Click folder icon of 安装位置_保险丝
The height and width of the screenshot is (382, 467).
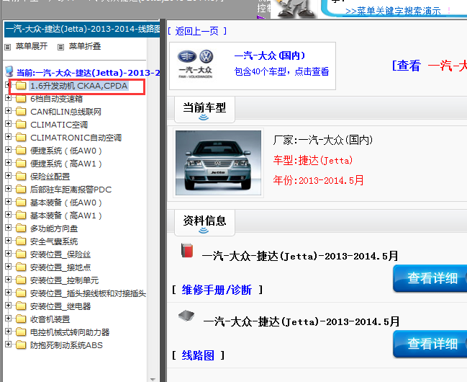pyautogui.click(x=21, y=254)
